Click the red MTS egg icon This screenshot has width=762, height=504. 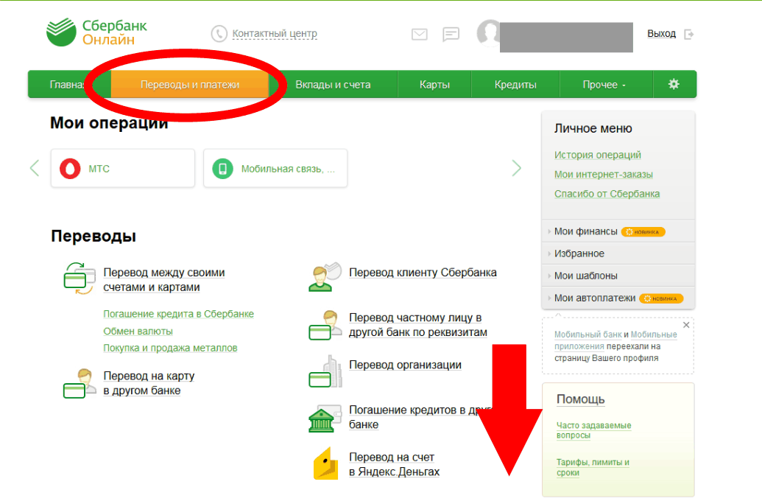(70, 168)
